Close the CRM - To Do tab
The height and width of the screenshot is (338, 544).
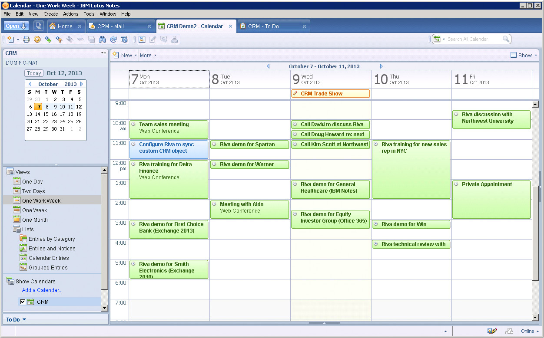tap(305, 26)
